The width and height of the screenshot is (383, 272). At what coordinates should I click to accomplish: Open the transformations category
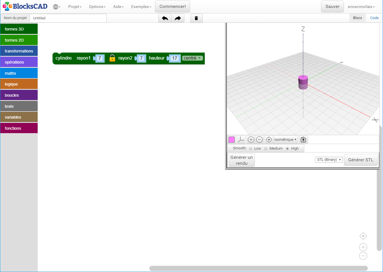tap(19, 51)
